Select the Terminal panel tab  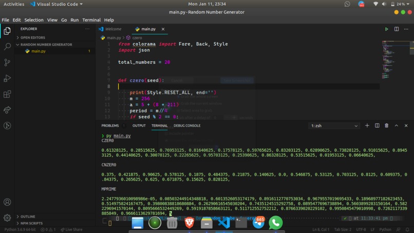click(x=159, y=126)
